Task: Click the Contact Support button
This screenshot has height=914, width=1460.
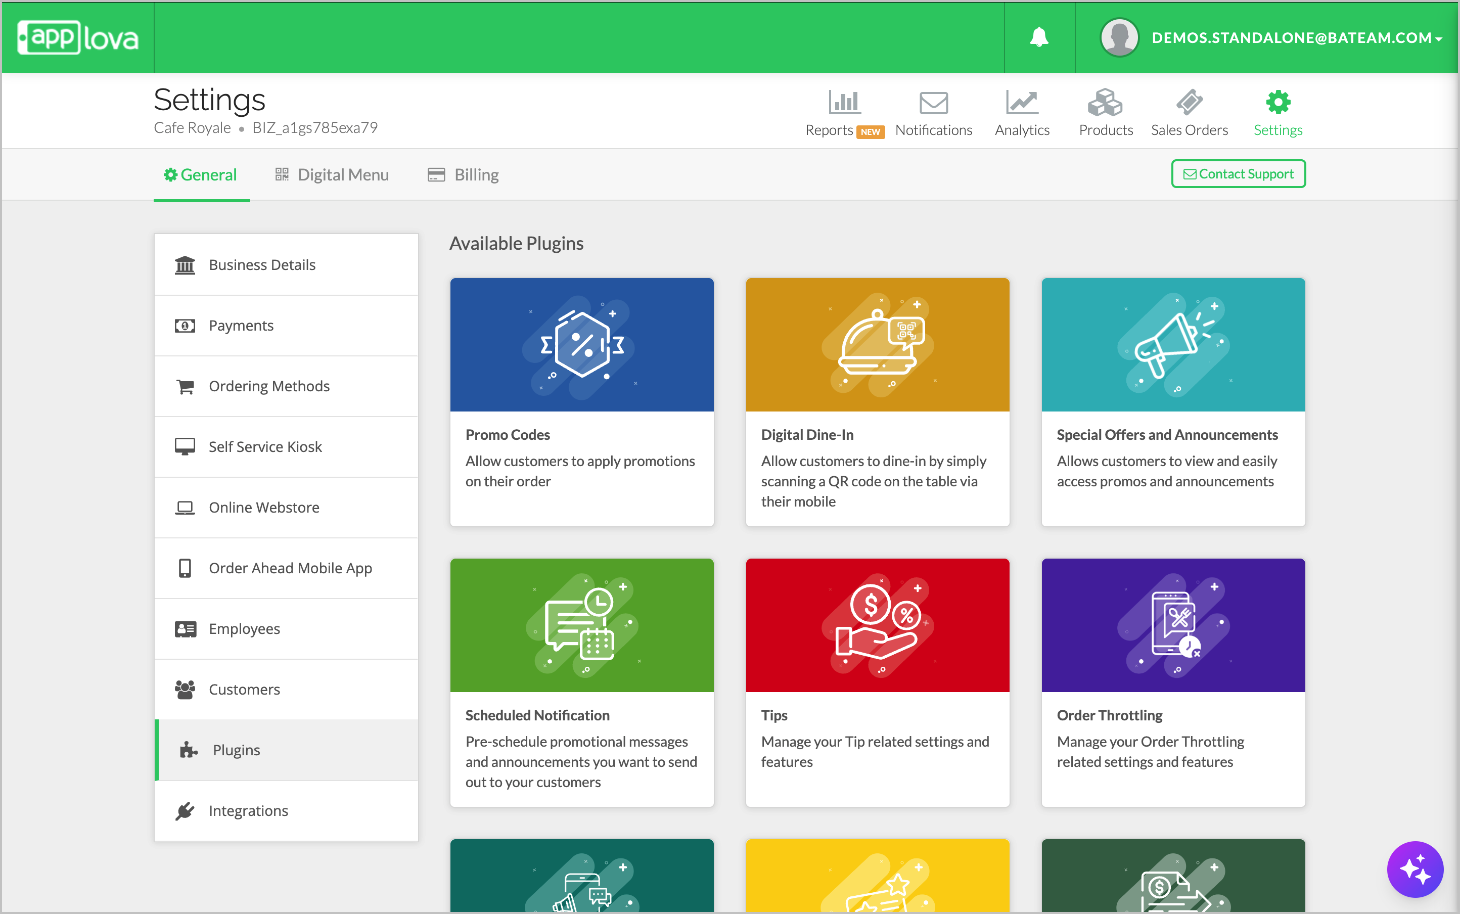Action: 1238,174
